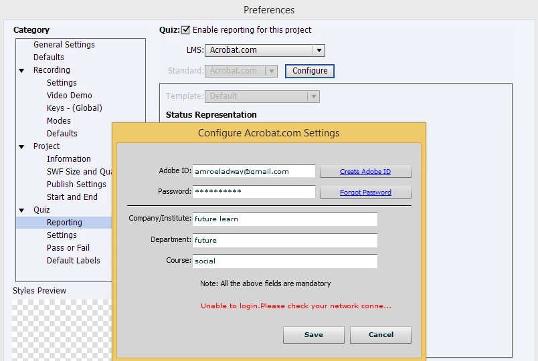Click the note about mandatory fields

266,283
